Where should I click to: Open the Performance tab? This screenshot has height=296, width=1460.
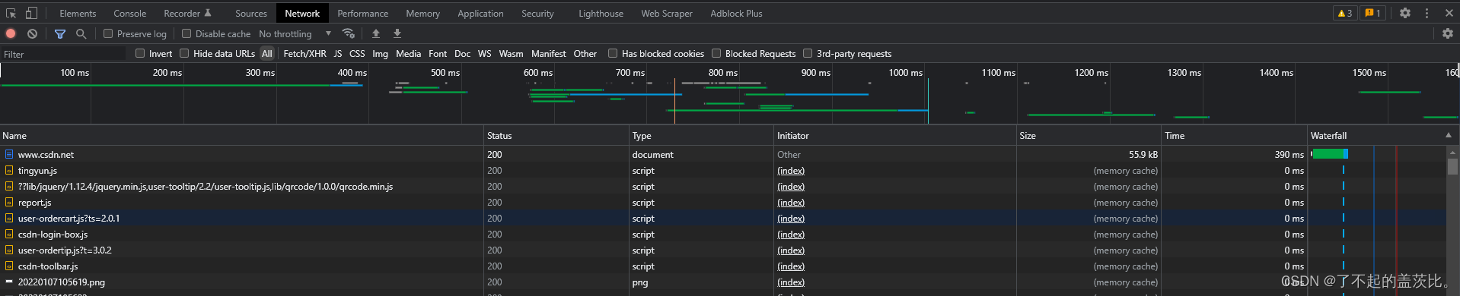click(362, 13)
